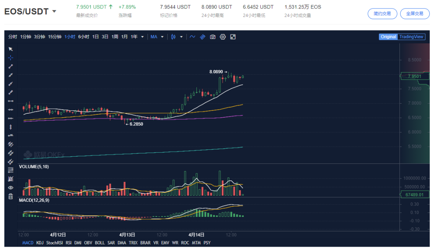Delete all drawings with the trash icon
The width and height of the screenshot is (433, 249).
[10, 196]
